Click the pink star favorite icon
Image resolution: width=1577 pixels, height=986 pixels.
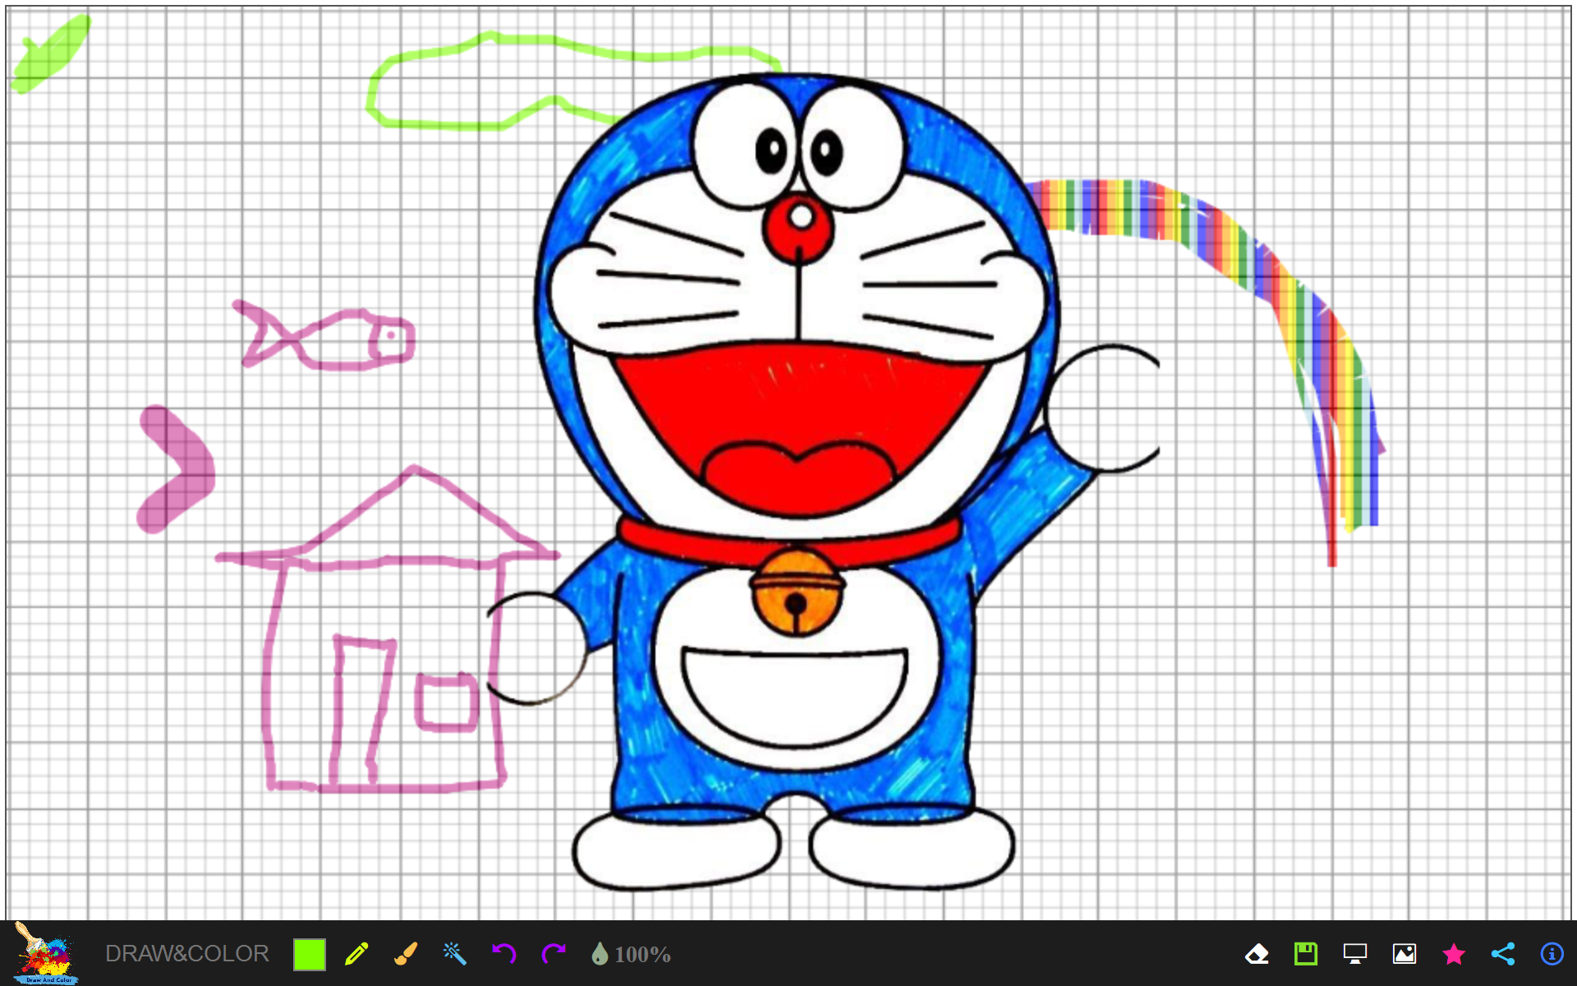[1454, 954]
